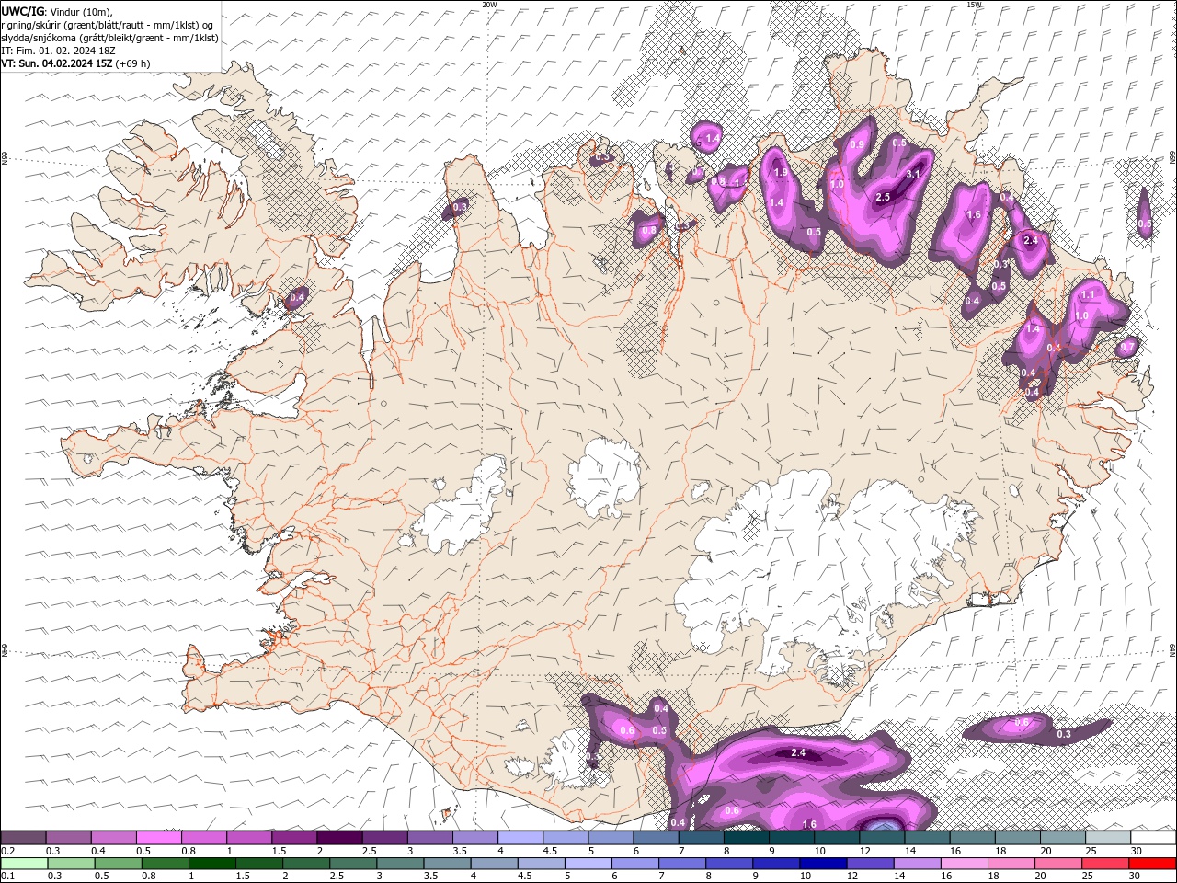Select the pale green swatch between 0.1 and 0.3

pos(23,864)
